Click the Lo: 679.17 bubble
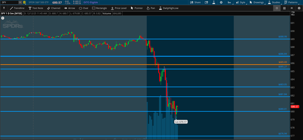 [x=181, y=122]
